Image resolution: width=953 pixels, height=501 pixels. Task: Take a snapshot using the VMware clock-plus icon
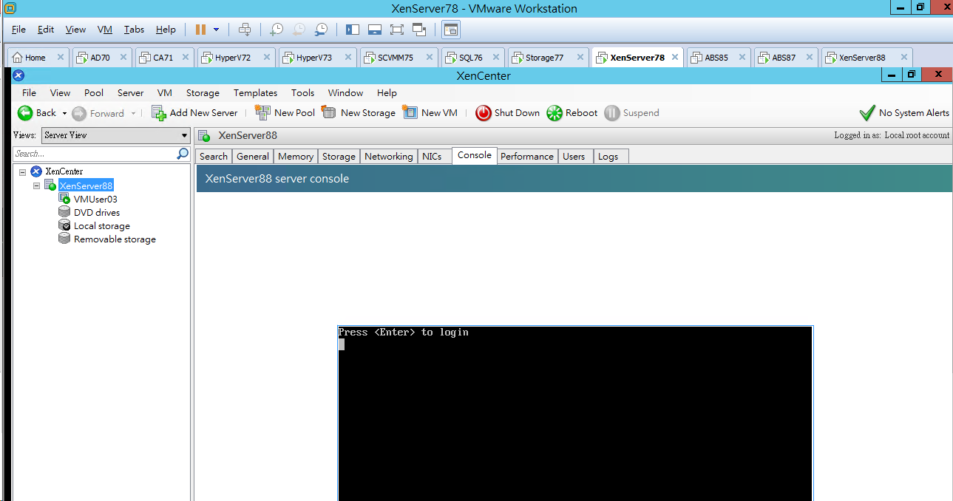pos(276,30)
